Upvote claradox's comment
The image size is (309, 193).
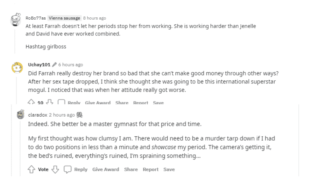pos(31,169)
